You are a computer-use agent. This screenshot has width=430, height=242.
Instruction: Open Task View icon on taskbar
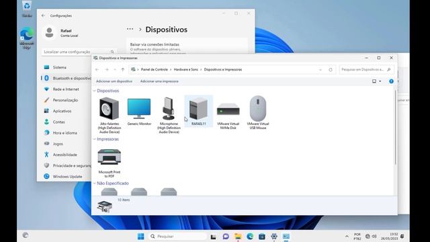(214, 237)
